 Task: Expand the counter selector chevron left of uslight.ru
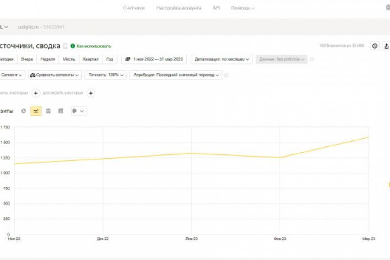coord(6,27)
